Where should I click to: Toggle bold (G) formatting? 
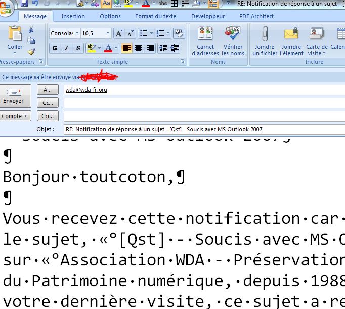(55, 48)
